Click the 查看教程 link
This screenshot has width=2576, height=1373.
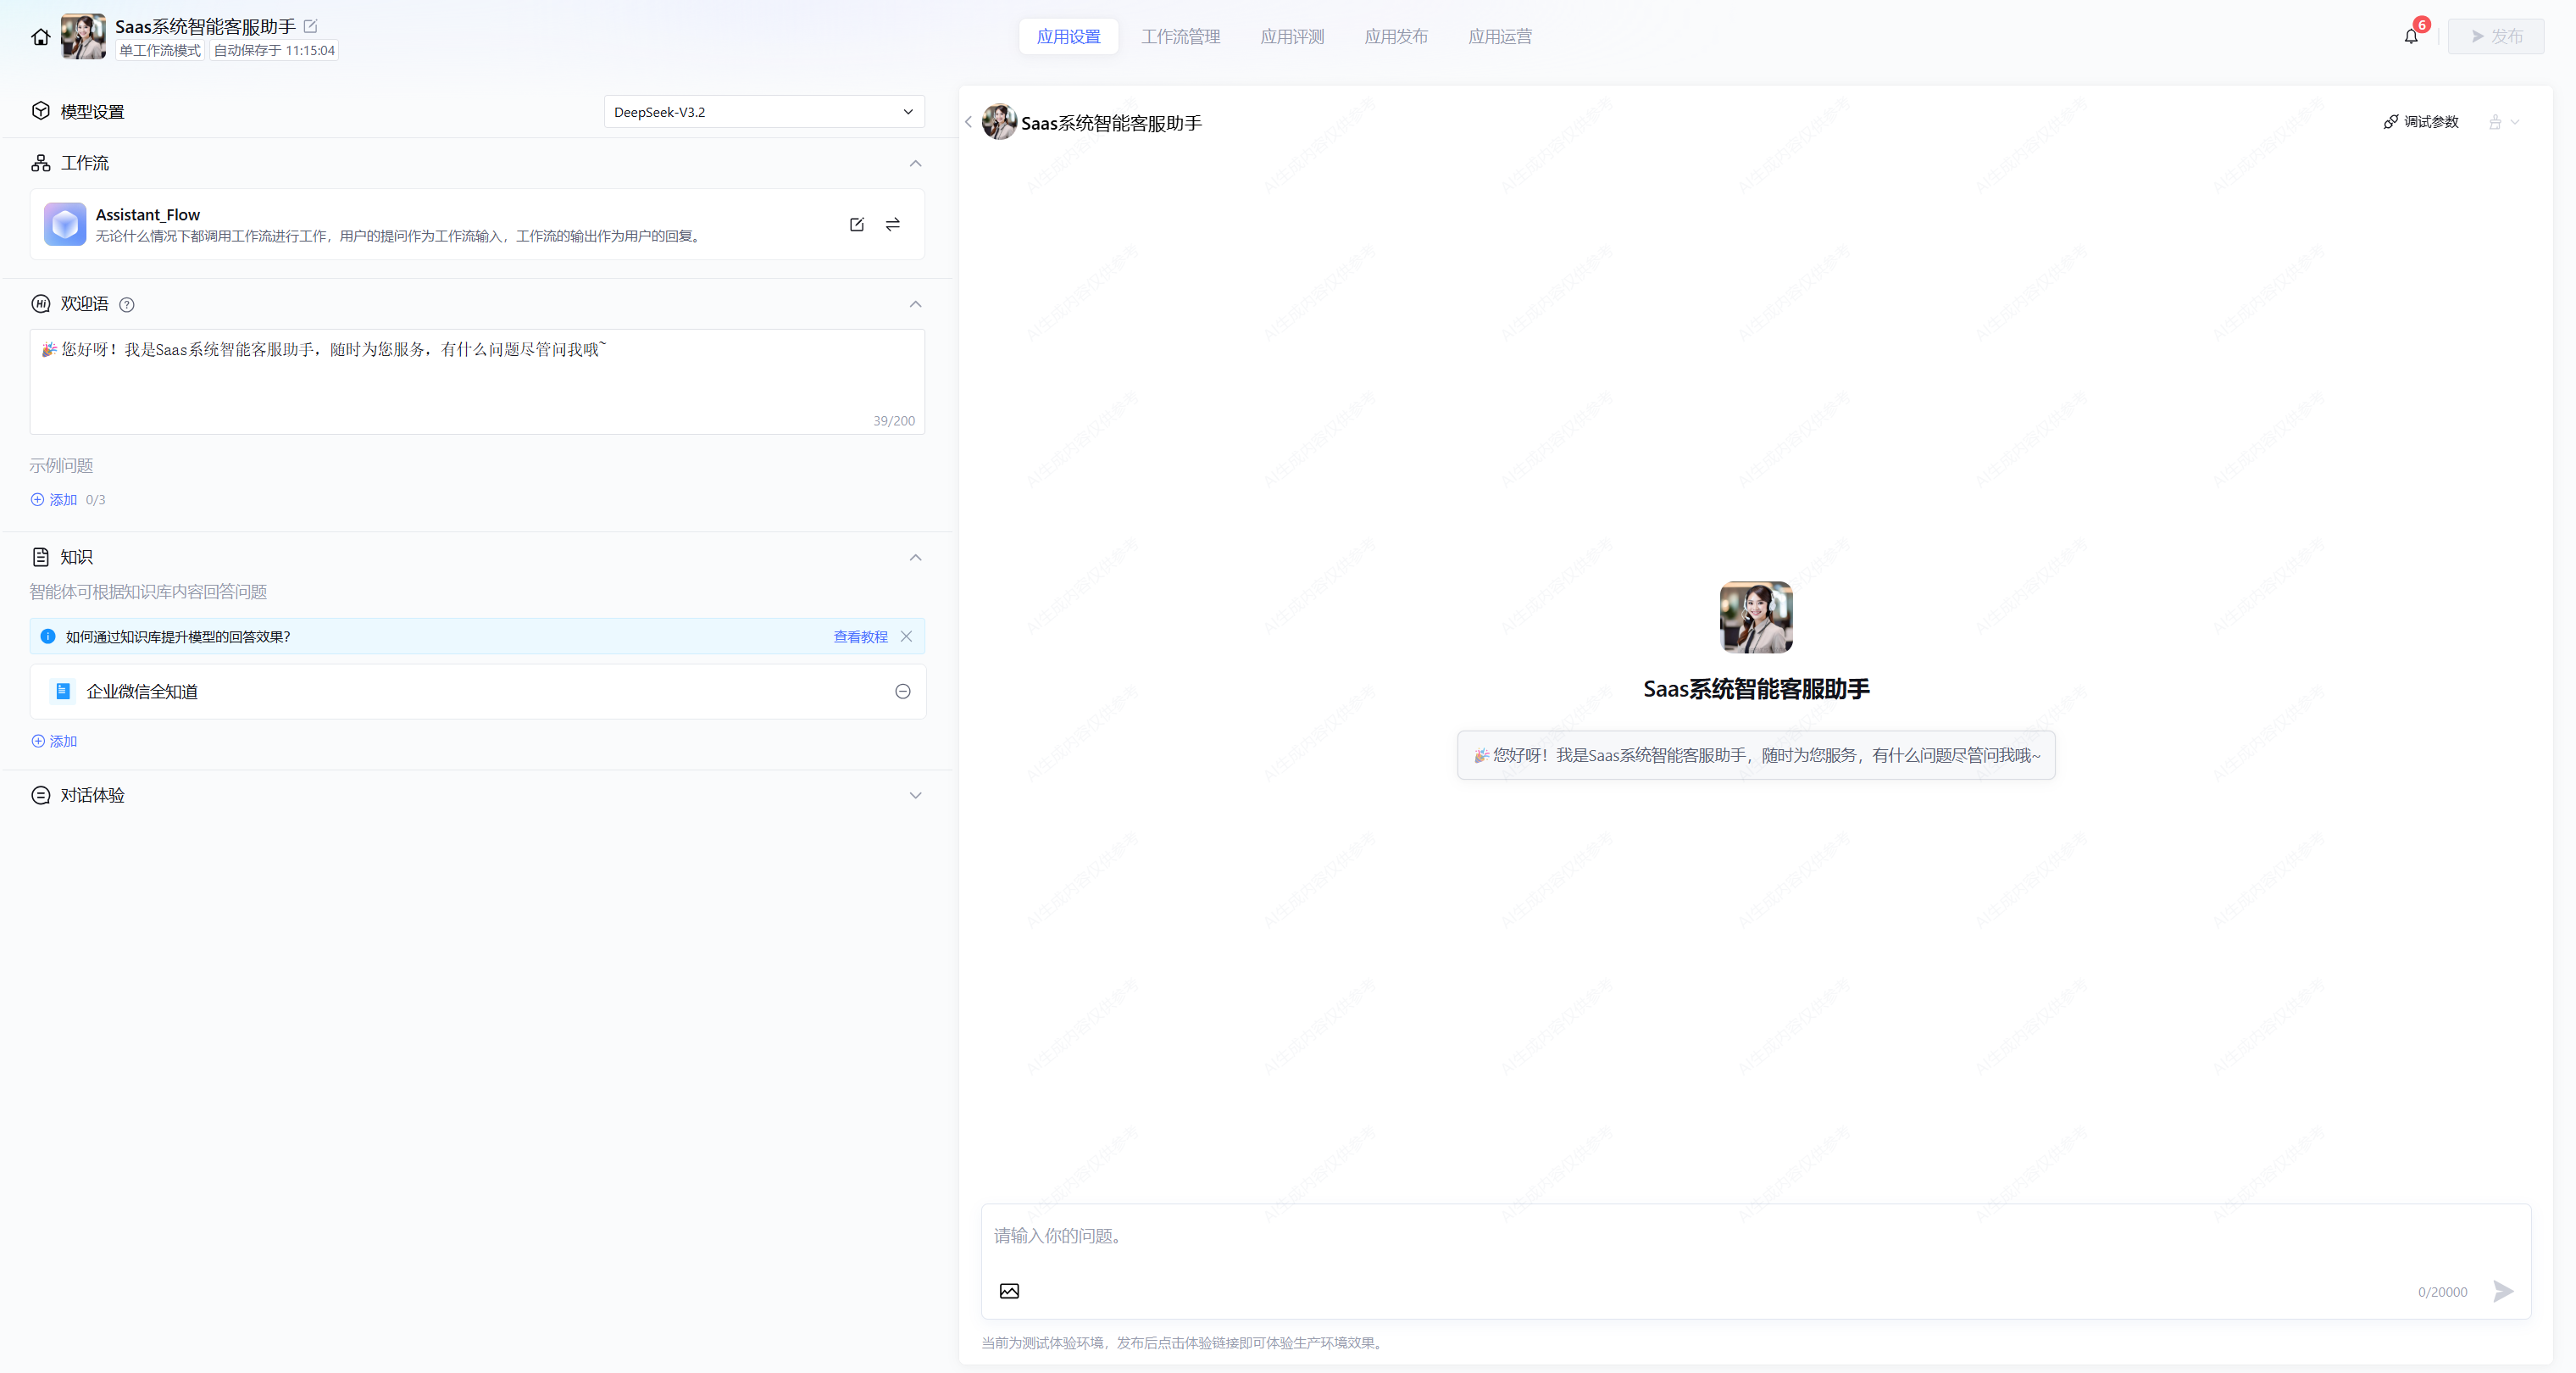point(860,636)
